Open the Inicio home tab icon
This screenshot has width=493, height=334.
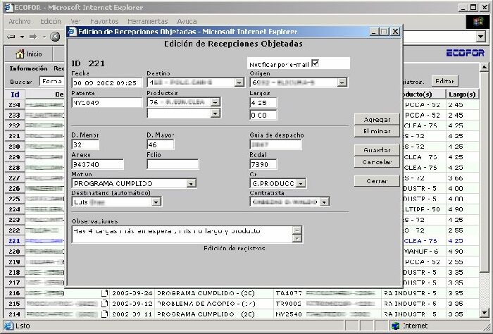point(20,54)
